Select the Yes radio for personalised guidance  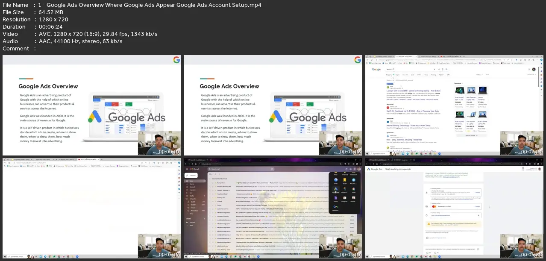pyautogui.click(x=427, y=253)
